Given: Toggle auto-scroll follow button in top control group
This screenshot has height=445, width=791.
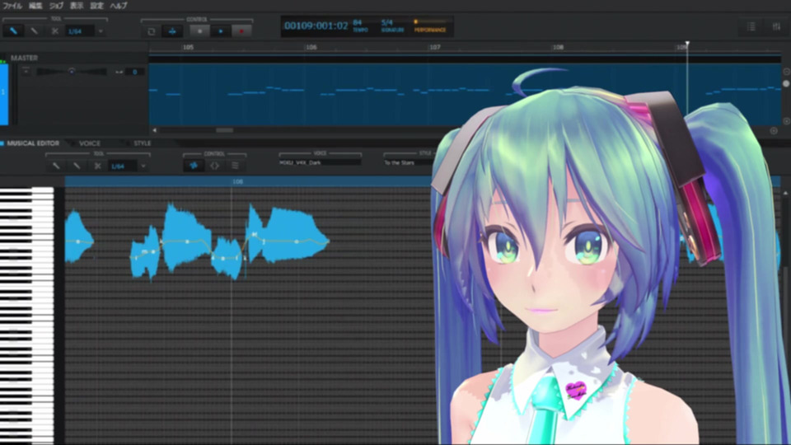Looking at the screenshot, I should click(x=172, y=31).
